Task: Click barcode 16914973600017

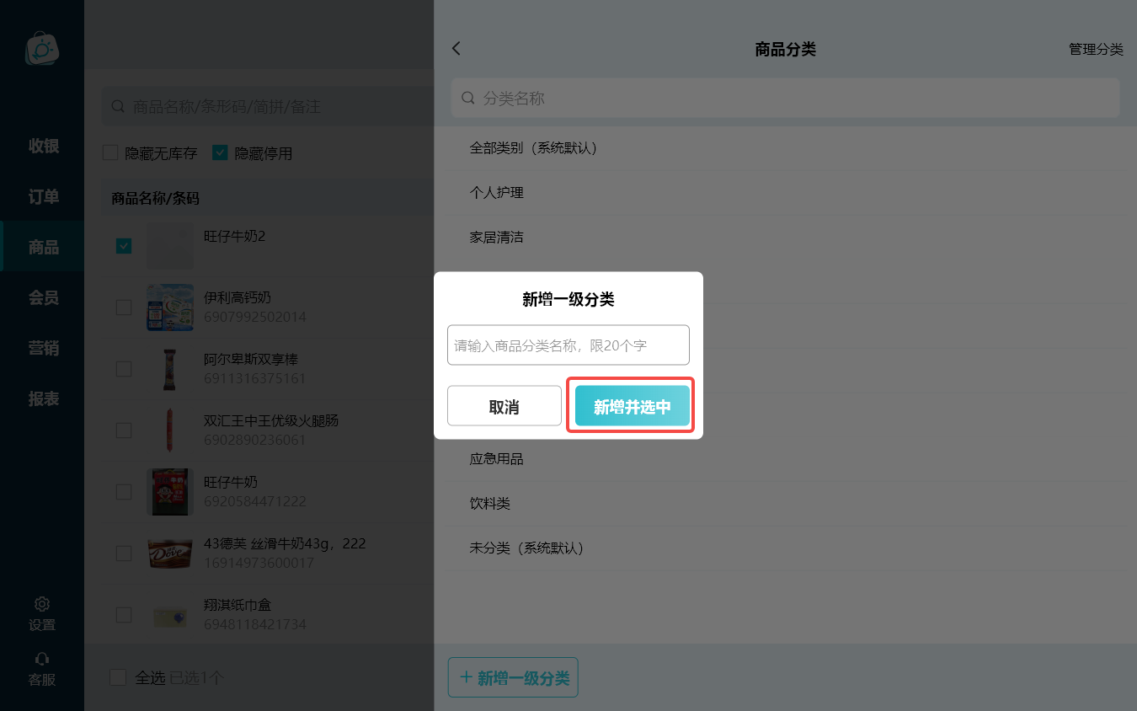Action: click(x=259, y=563)
